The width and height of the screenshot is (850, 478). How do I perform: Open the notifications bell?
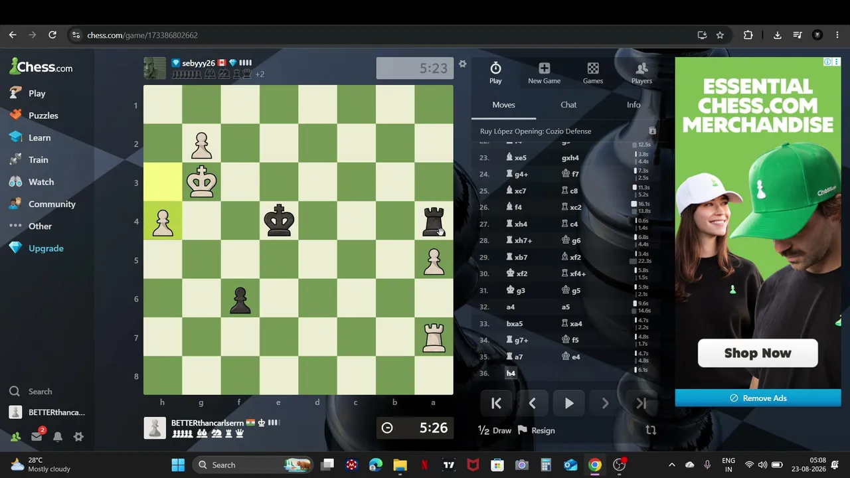[58, 437]
